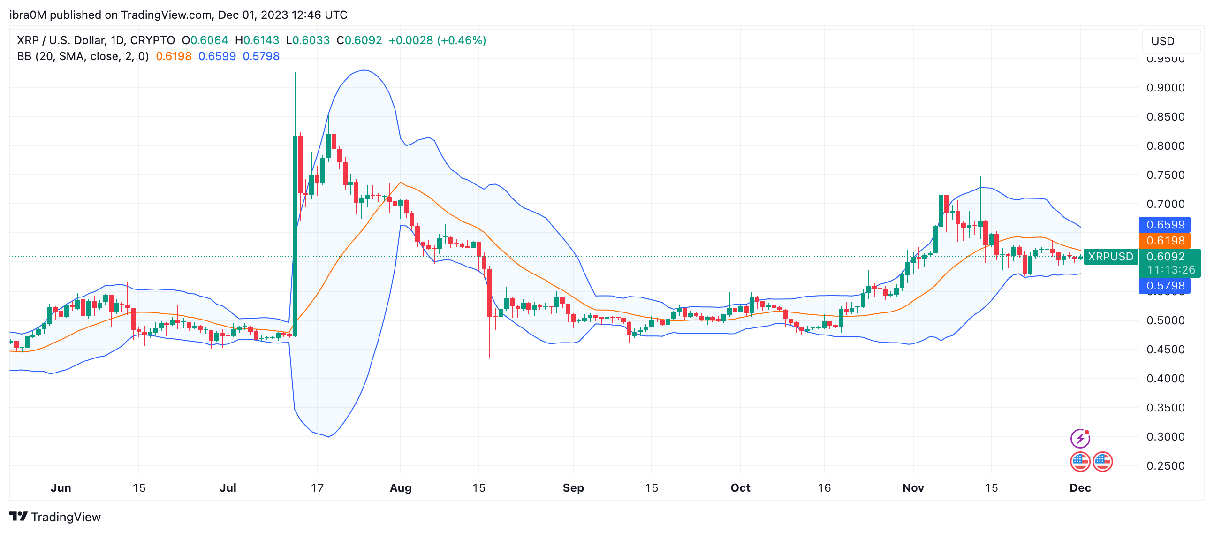Click the low value L0.6033

click(308, 40)
